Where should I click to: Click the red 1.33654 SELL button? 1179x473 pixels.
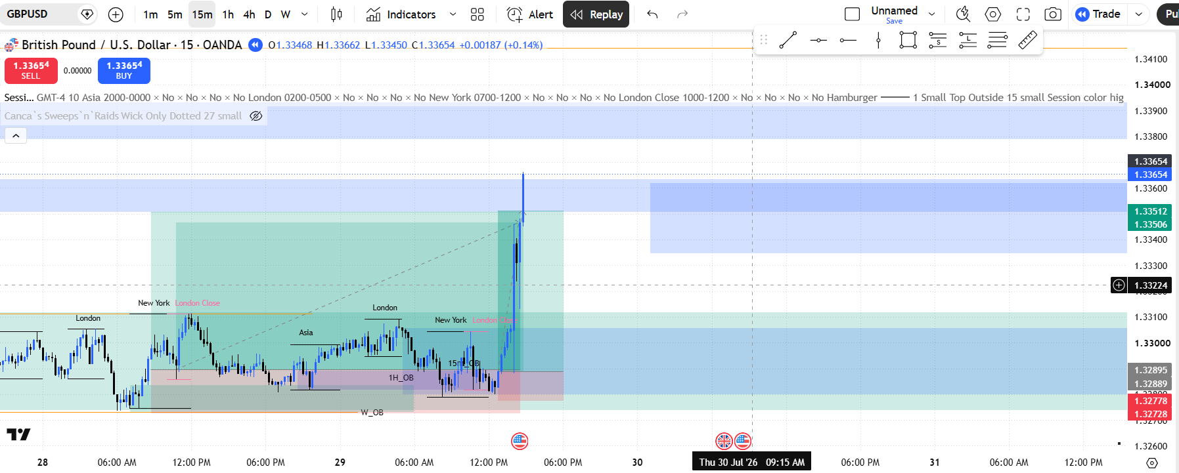(x=31, y=70)
